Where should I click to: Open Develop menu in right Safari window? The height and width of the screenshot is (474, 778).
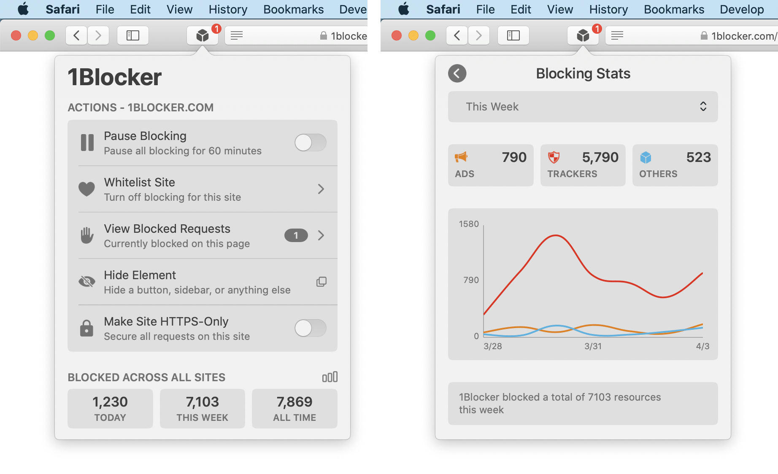tap(742, 9)
